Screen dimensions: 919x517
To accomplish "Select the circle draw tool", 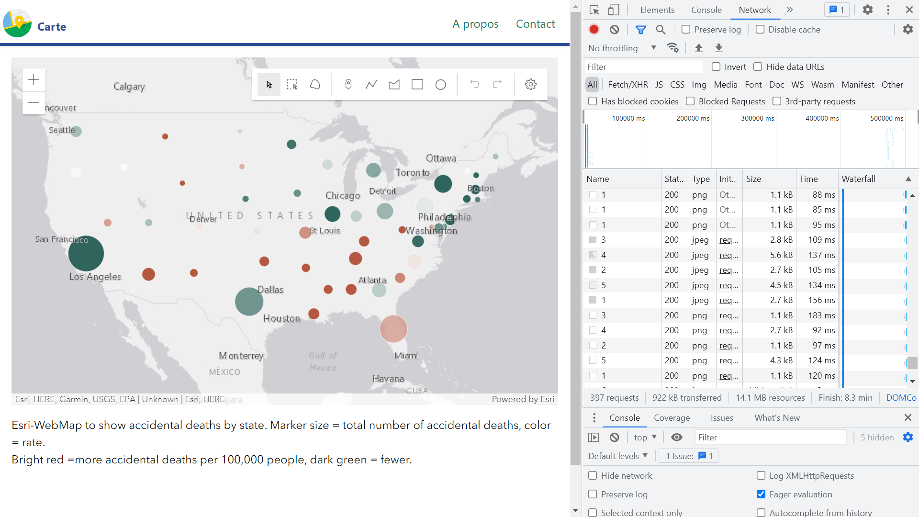I will coord(441,85).
